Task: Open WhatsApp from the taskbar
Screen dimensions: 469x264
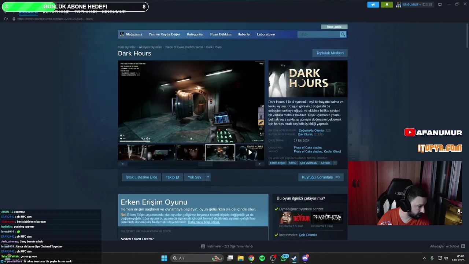Action: click(284, 258)
